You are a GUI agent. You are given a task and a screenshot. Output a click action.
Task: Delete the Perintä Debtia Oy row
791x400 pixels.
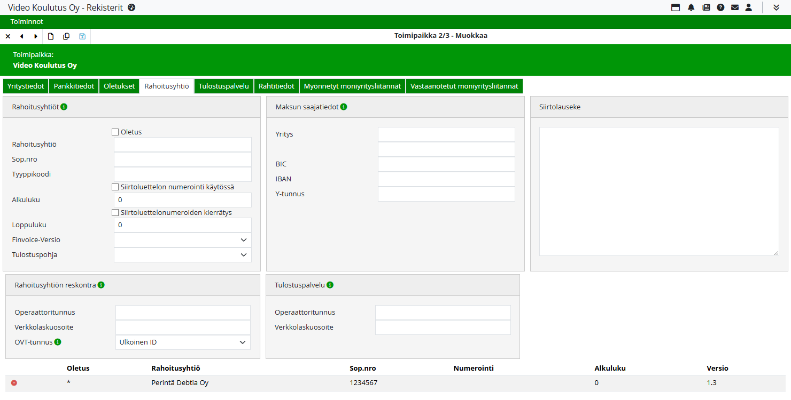(14, 383)
